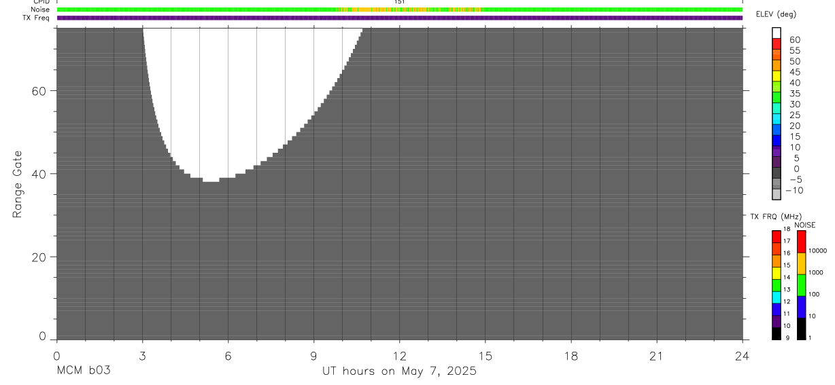The width and height of the screenshot is (835, 385).
Task: Click x-axis tick label '12'
Action: [399, 356]
